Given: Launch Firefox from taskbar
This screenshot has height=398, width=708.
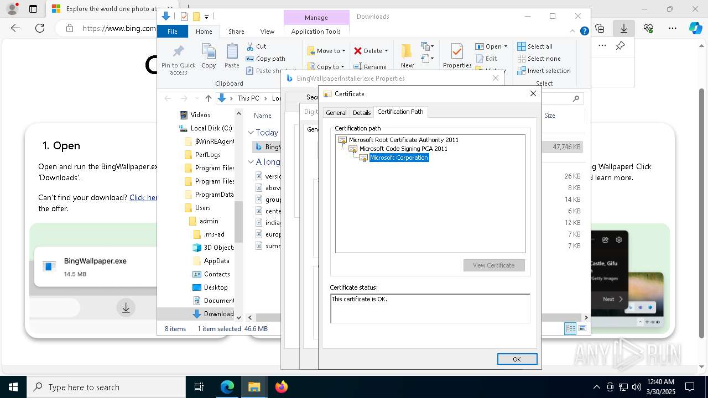Looking at the screenshot, I should (x=282, y=387).
